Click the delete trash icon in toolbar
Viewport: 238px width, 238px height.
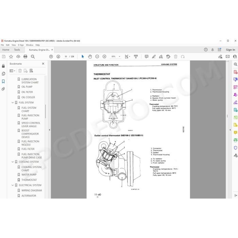pos(176,57)
